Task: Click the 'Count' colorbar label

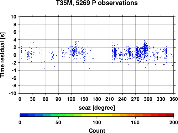Action: 97,131
